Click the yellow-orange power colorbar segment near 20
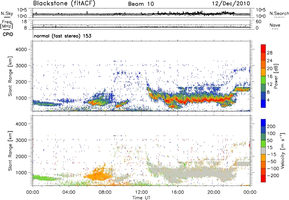The image size is (289, 200). click(263, 72)
